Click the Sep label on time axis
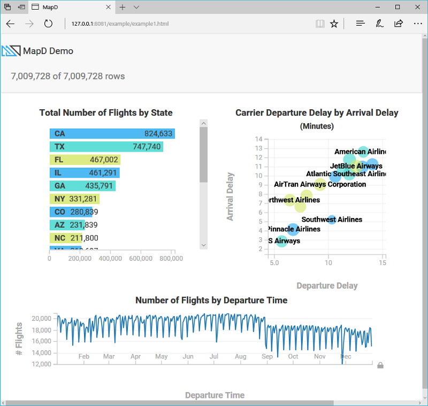The height and width of the screenshot is (406, 428). tap(267, 356)
